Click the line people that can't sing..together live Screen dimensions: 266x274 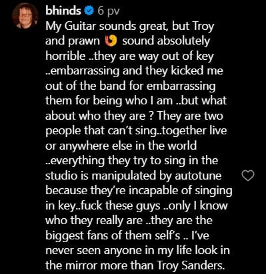(136, 130)
